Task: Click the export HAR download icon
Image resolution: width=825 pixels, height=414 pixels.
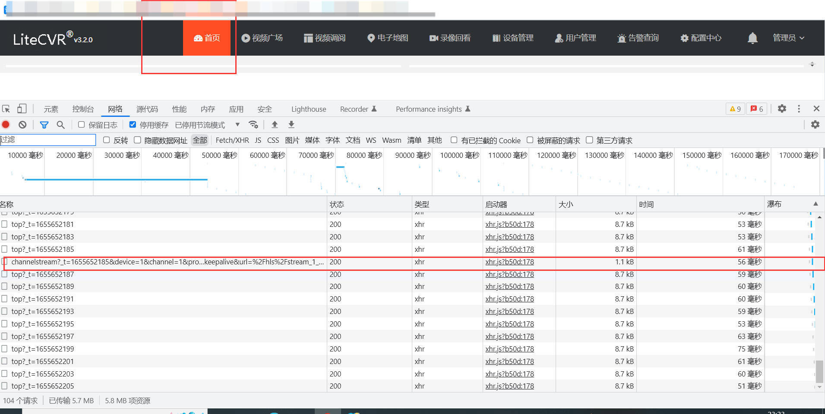Action: 291,125
